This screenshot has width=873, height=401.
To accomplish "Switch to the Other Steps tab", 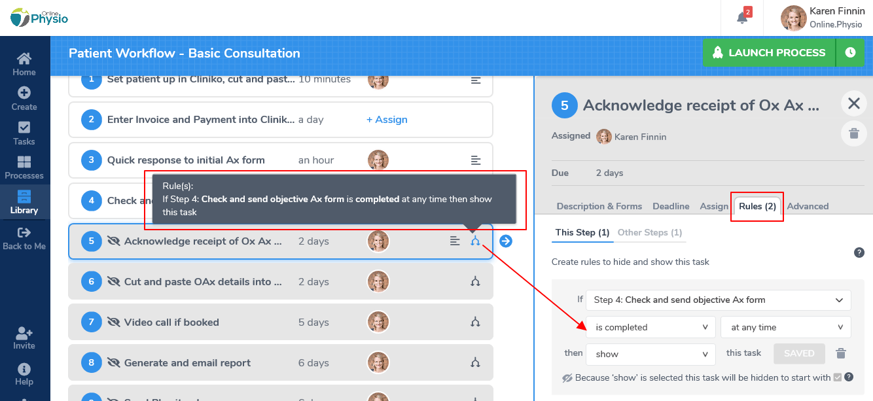I will point(650,232).
